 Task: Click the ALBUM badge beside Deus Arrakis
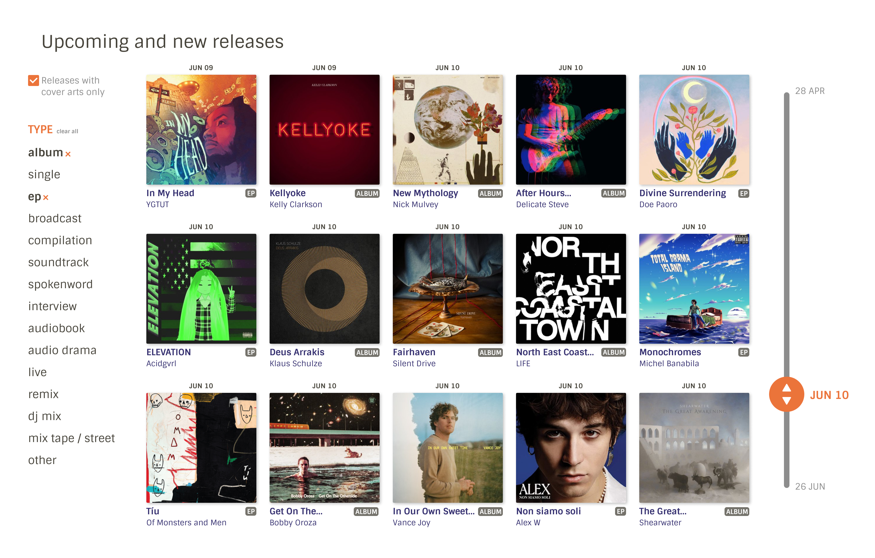coord(367,352)
